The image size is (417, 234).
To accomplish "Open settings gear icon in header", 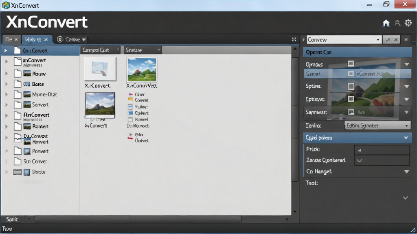I will [408, 23].
